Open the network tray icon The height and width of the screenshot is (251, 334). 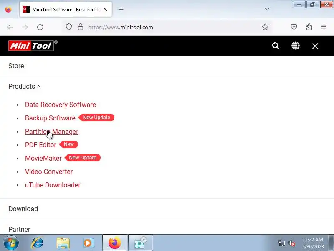(281, 243)
